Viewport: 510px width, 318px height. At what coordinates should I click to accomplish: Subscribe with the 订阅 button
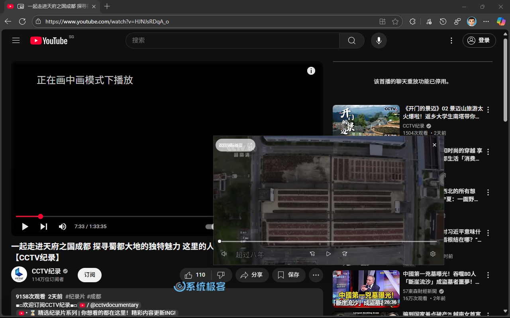pos(90,275)
